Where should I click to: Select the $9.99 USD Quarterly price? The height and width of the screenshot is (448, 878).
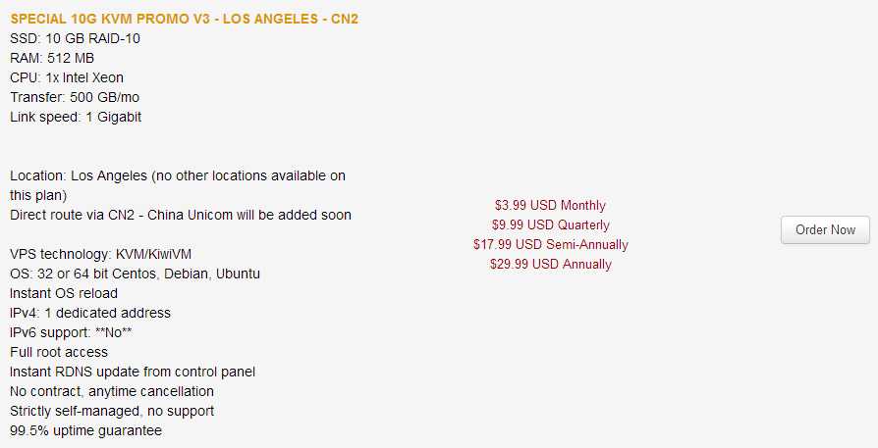tap(550, 225)
